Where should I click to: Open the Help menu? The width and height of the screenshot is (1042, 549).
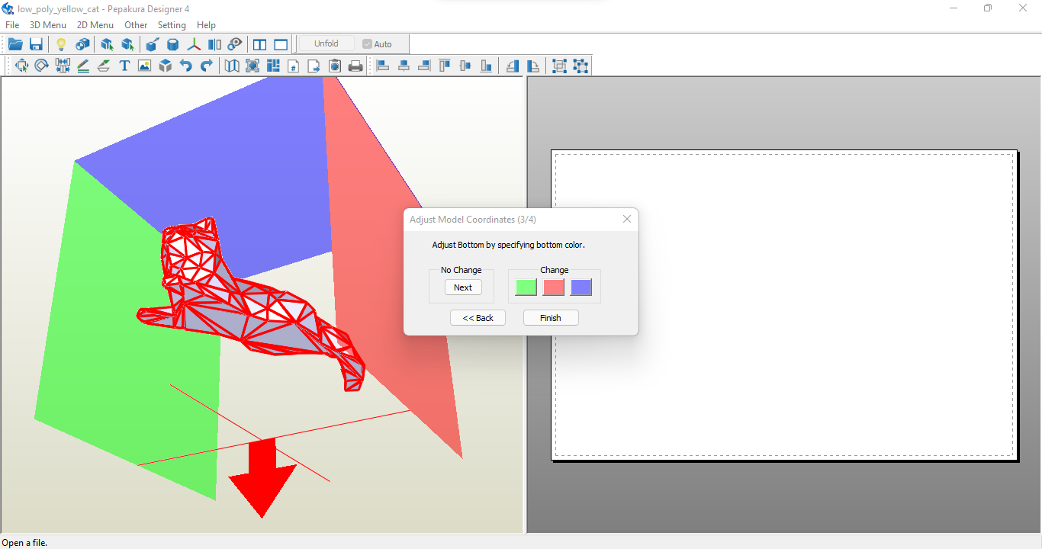[x=206, y=25]
